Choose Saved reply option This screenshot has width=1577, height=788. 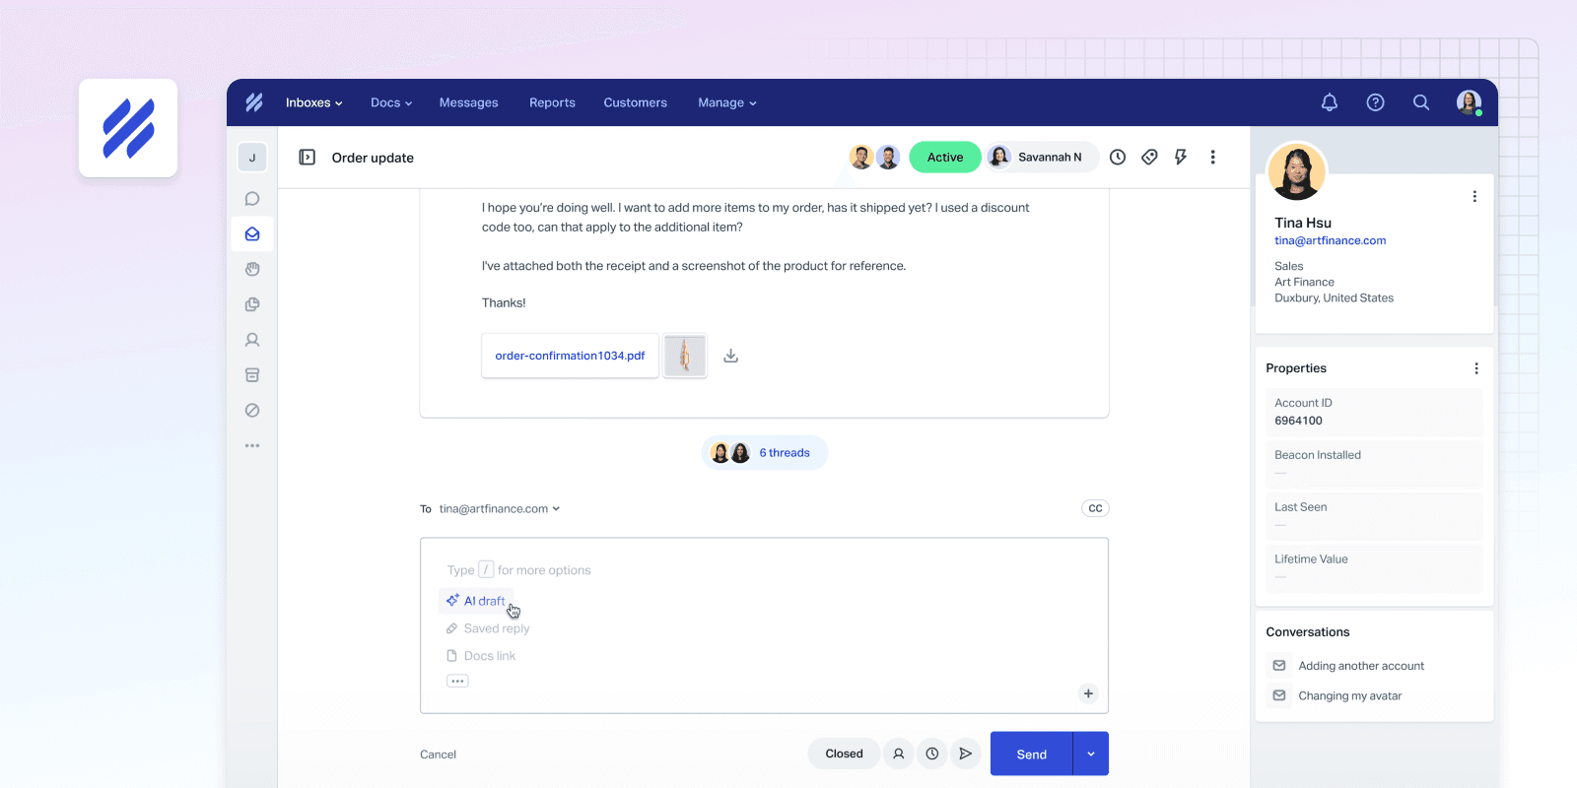pos(488,628)
